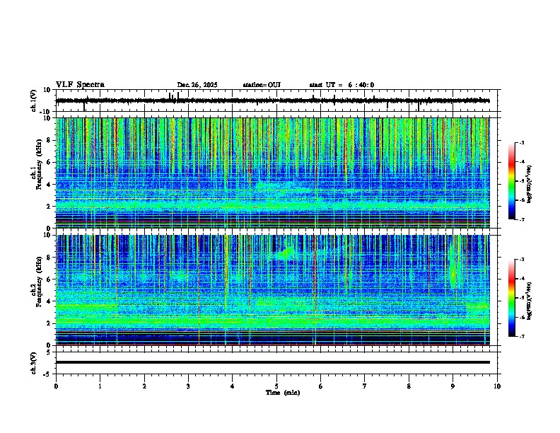Click the thick black ch.3 trace line
The height and width of the screenshot is (433, 560).
point(273,362)
